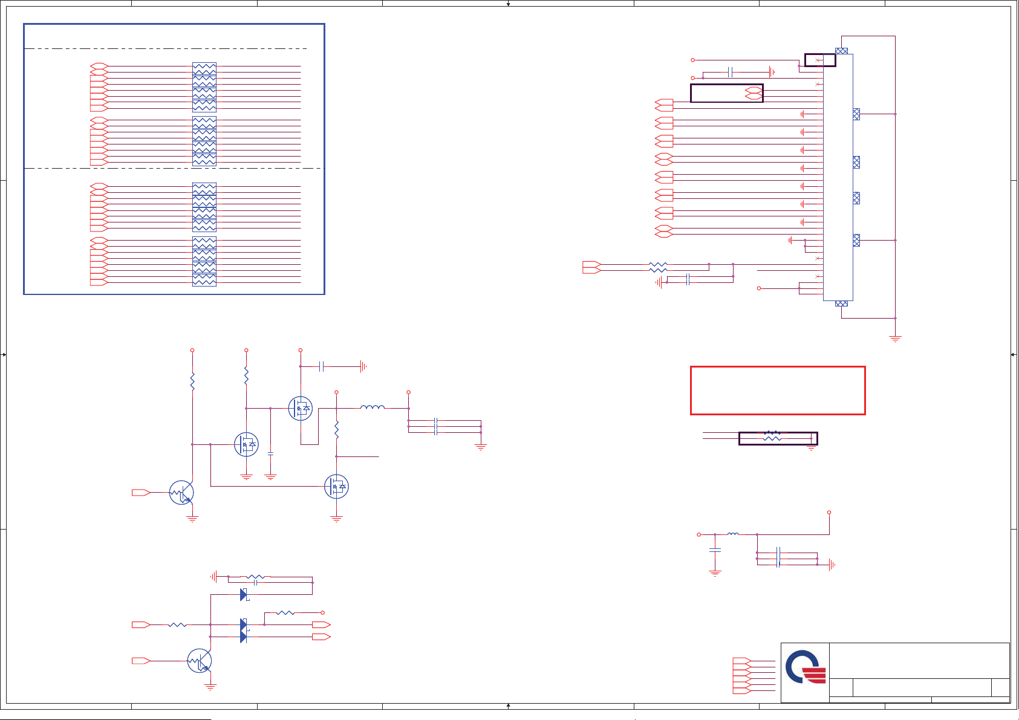Click the empty red-outlined note box
Screen dimensions: 1019x720
[x=778, y=391]
